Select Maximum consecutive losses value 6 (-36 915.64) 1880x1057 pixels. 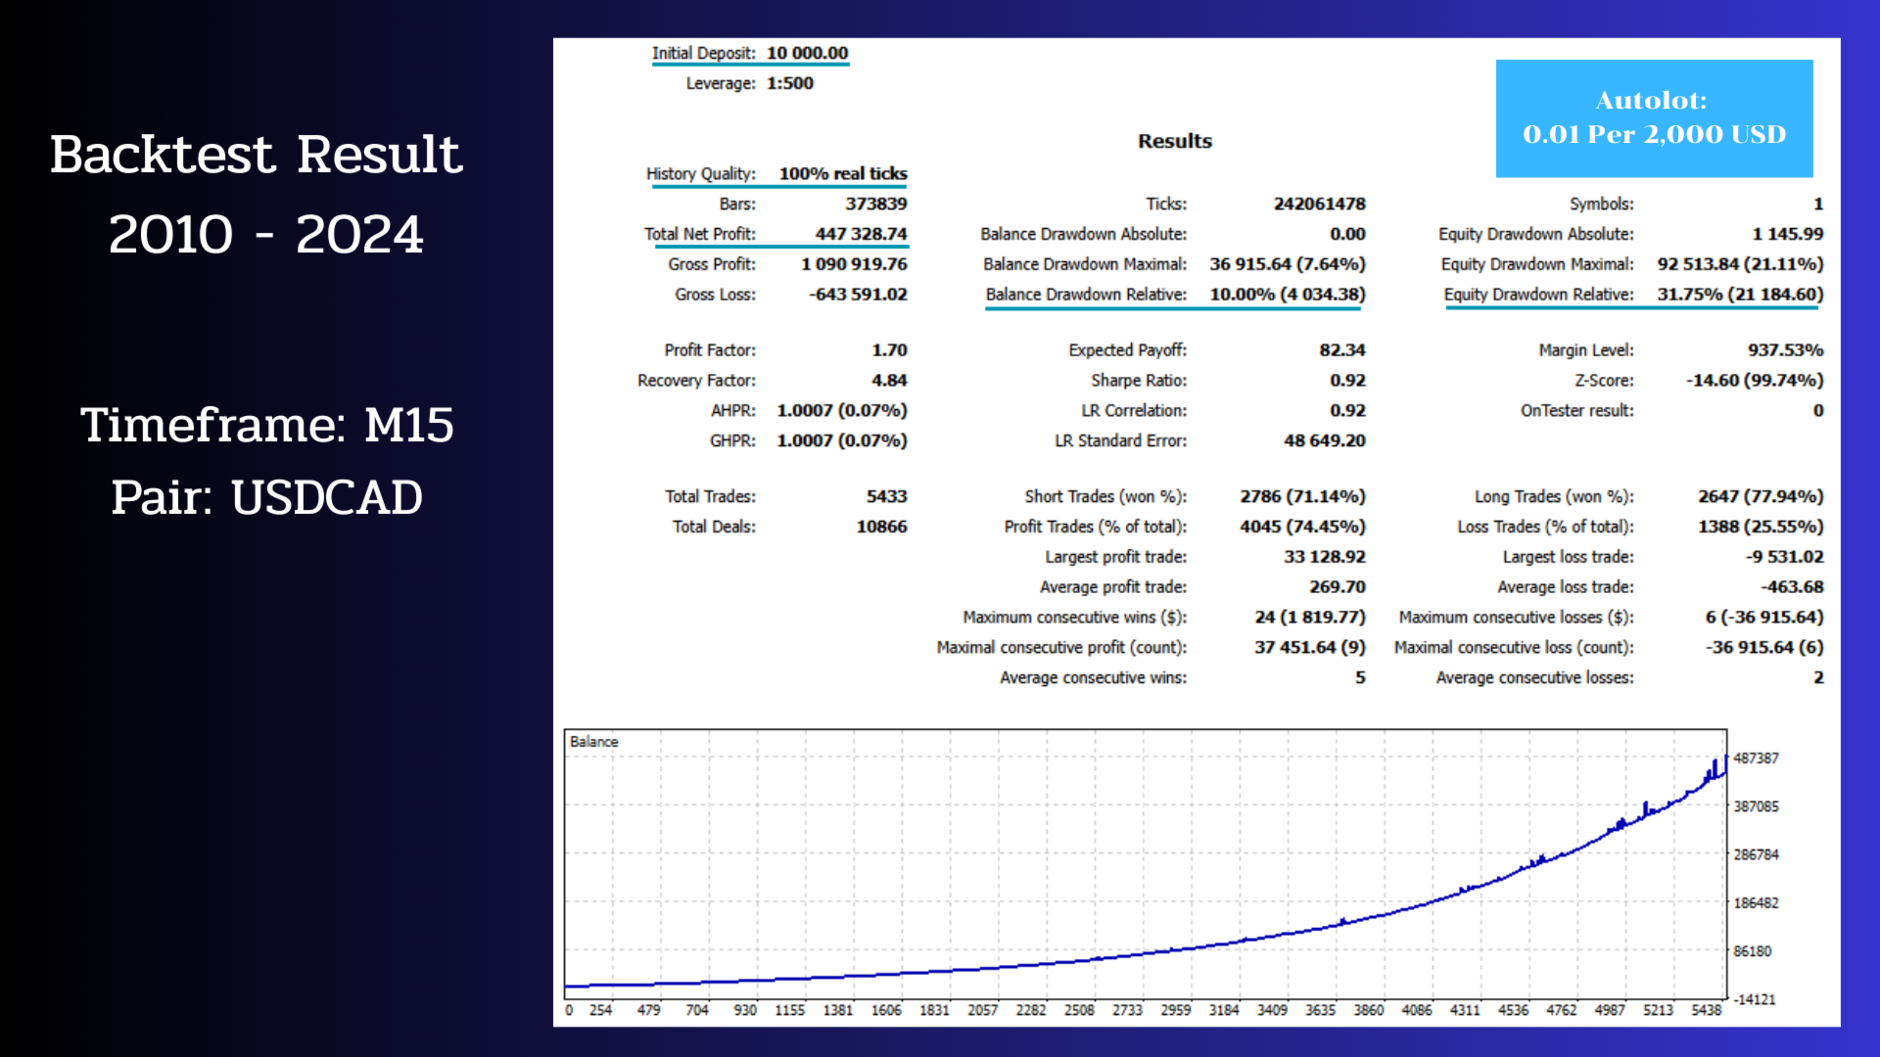[x=1764, y=618]
